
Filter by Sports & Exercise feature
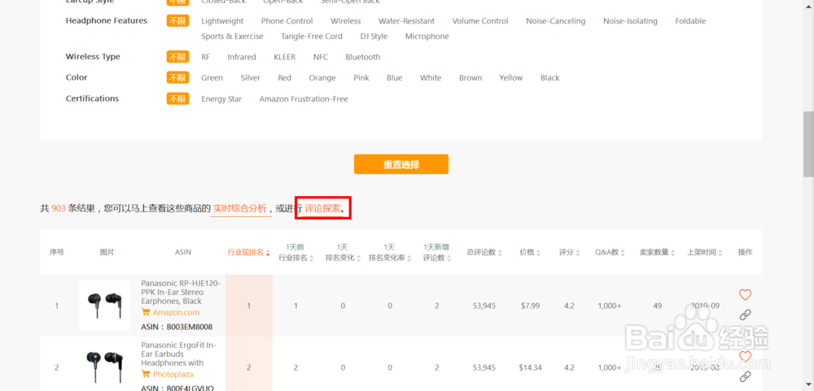(232, 37)
